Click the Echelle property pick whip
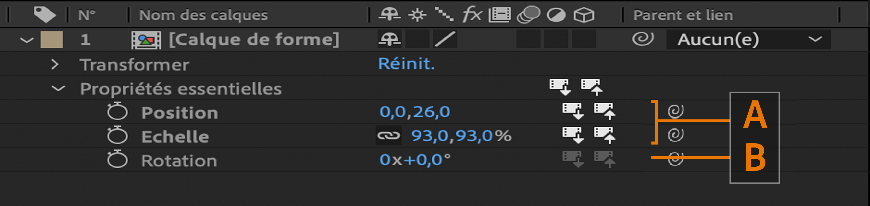The height and width of the screenshot is (206, 870). point(676,135)
